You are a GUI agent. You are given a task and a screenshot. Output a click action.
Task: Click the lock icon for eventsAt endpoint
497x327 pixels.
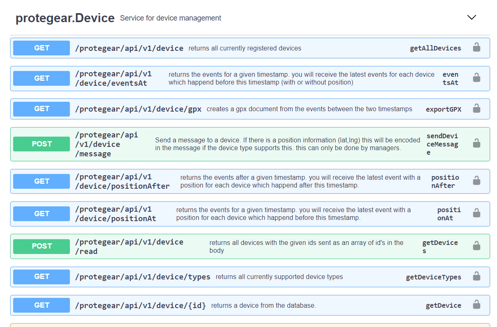coord(476,78)
